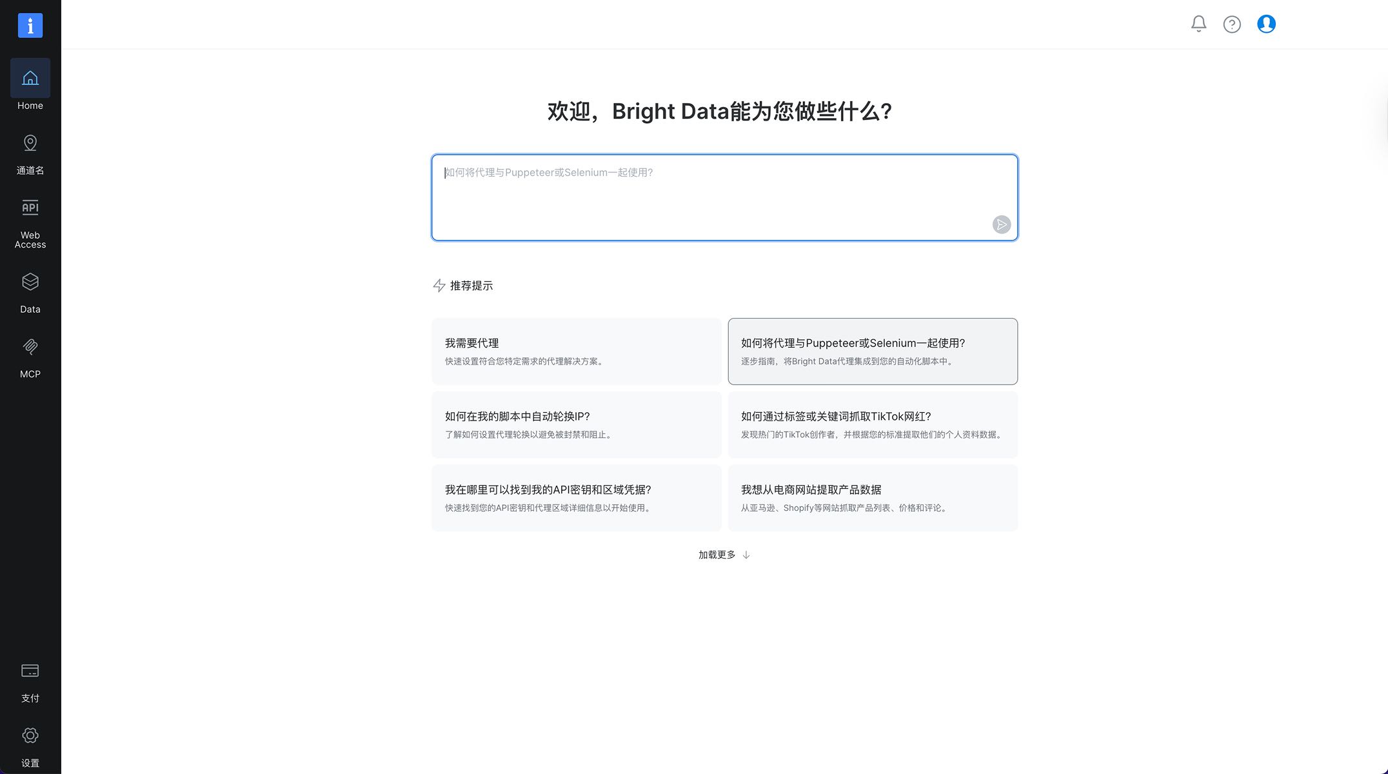Open the Data sidebar section

click(x=30, y=293)
